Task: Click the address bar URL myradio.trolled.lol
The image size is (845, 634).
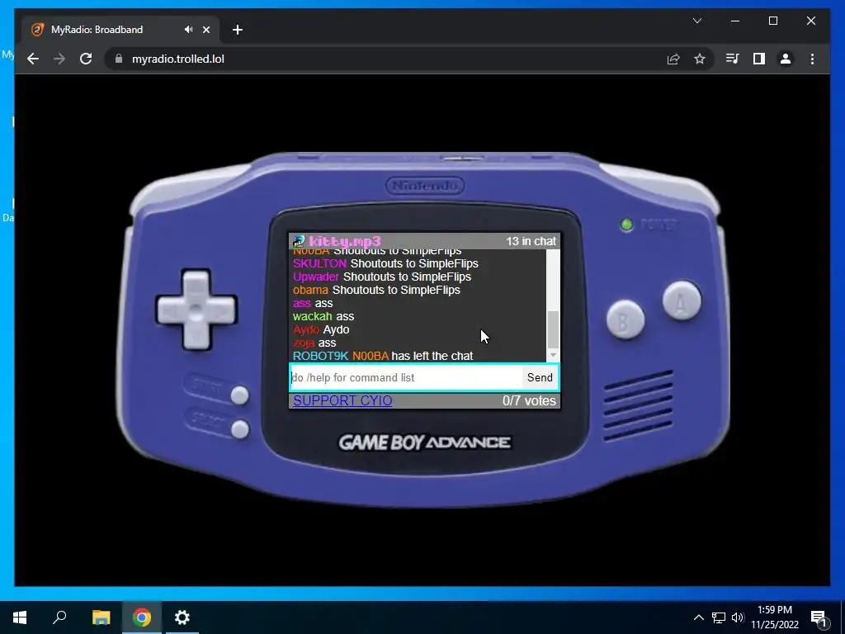Action: (x=178, y=59)
